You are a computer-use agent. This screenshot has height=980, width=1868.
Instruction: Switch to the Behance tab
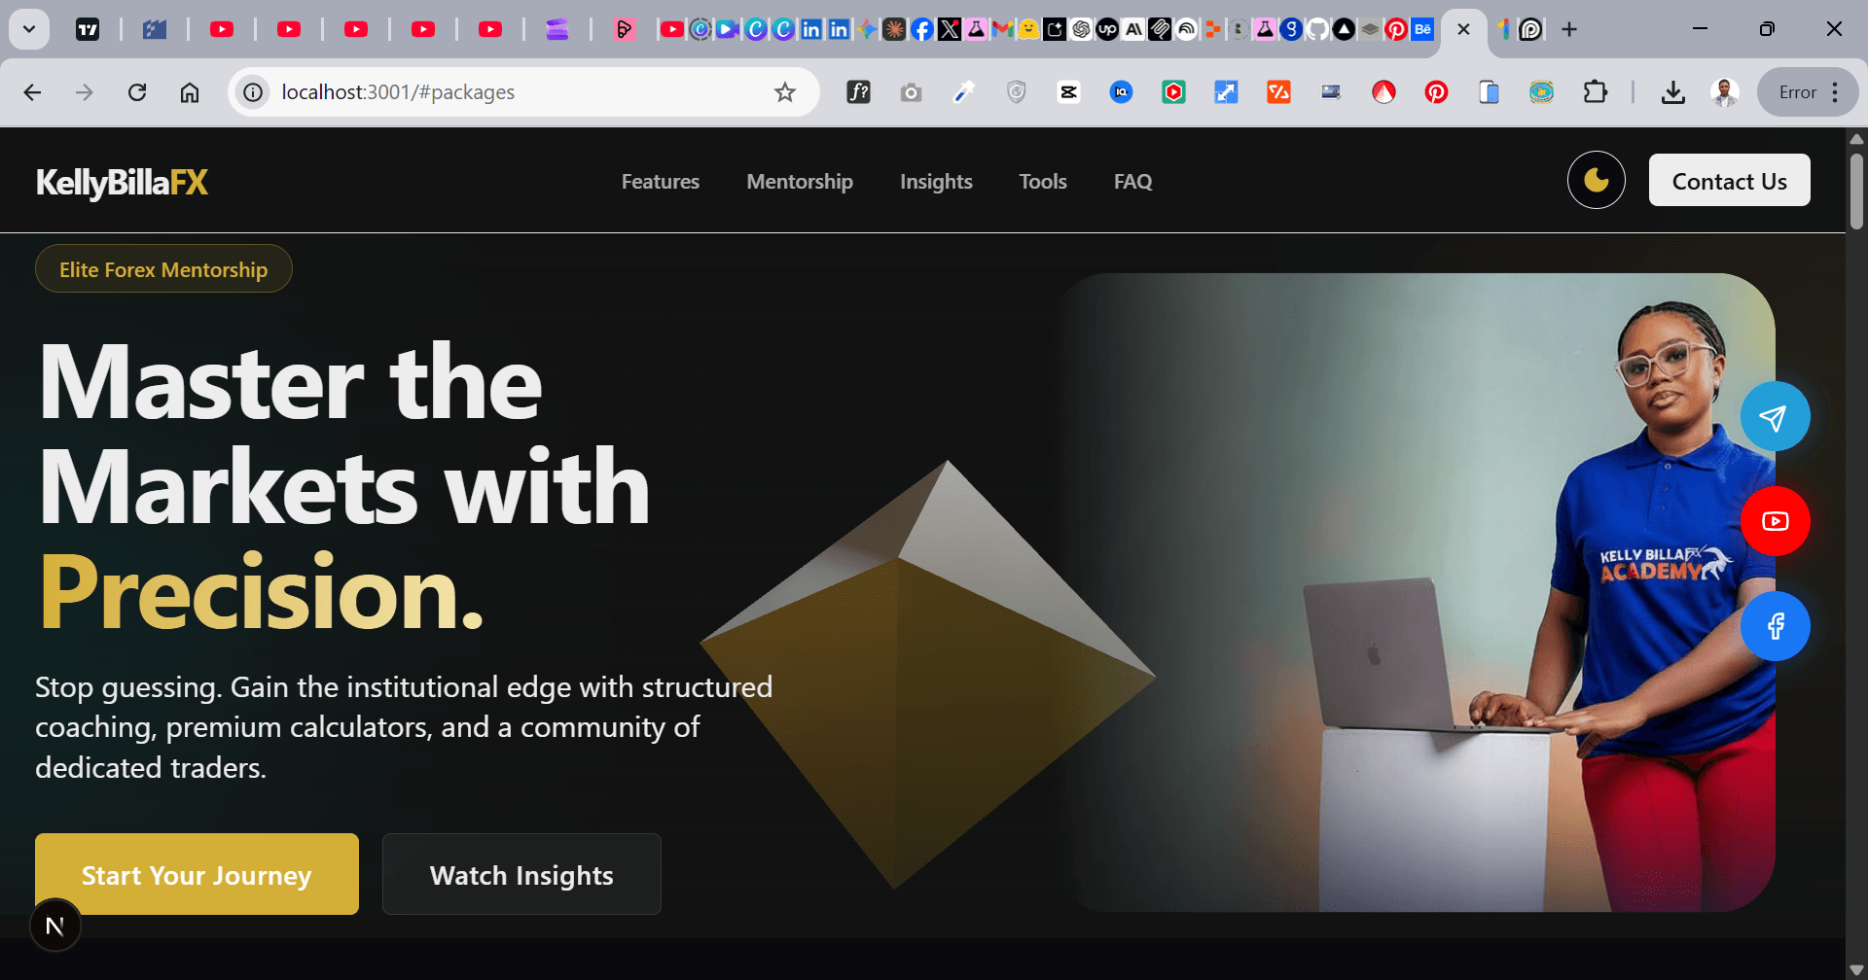click(1422, 29)
